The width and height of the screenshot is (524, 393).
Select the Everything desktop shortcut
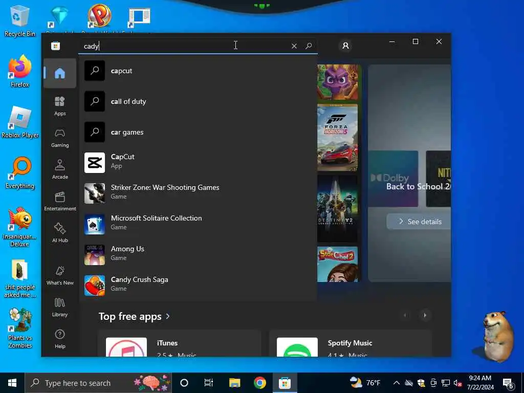coord(20,173)
